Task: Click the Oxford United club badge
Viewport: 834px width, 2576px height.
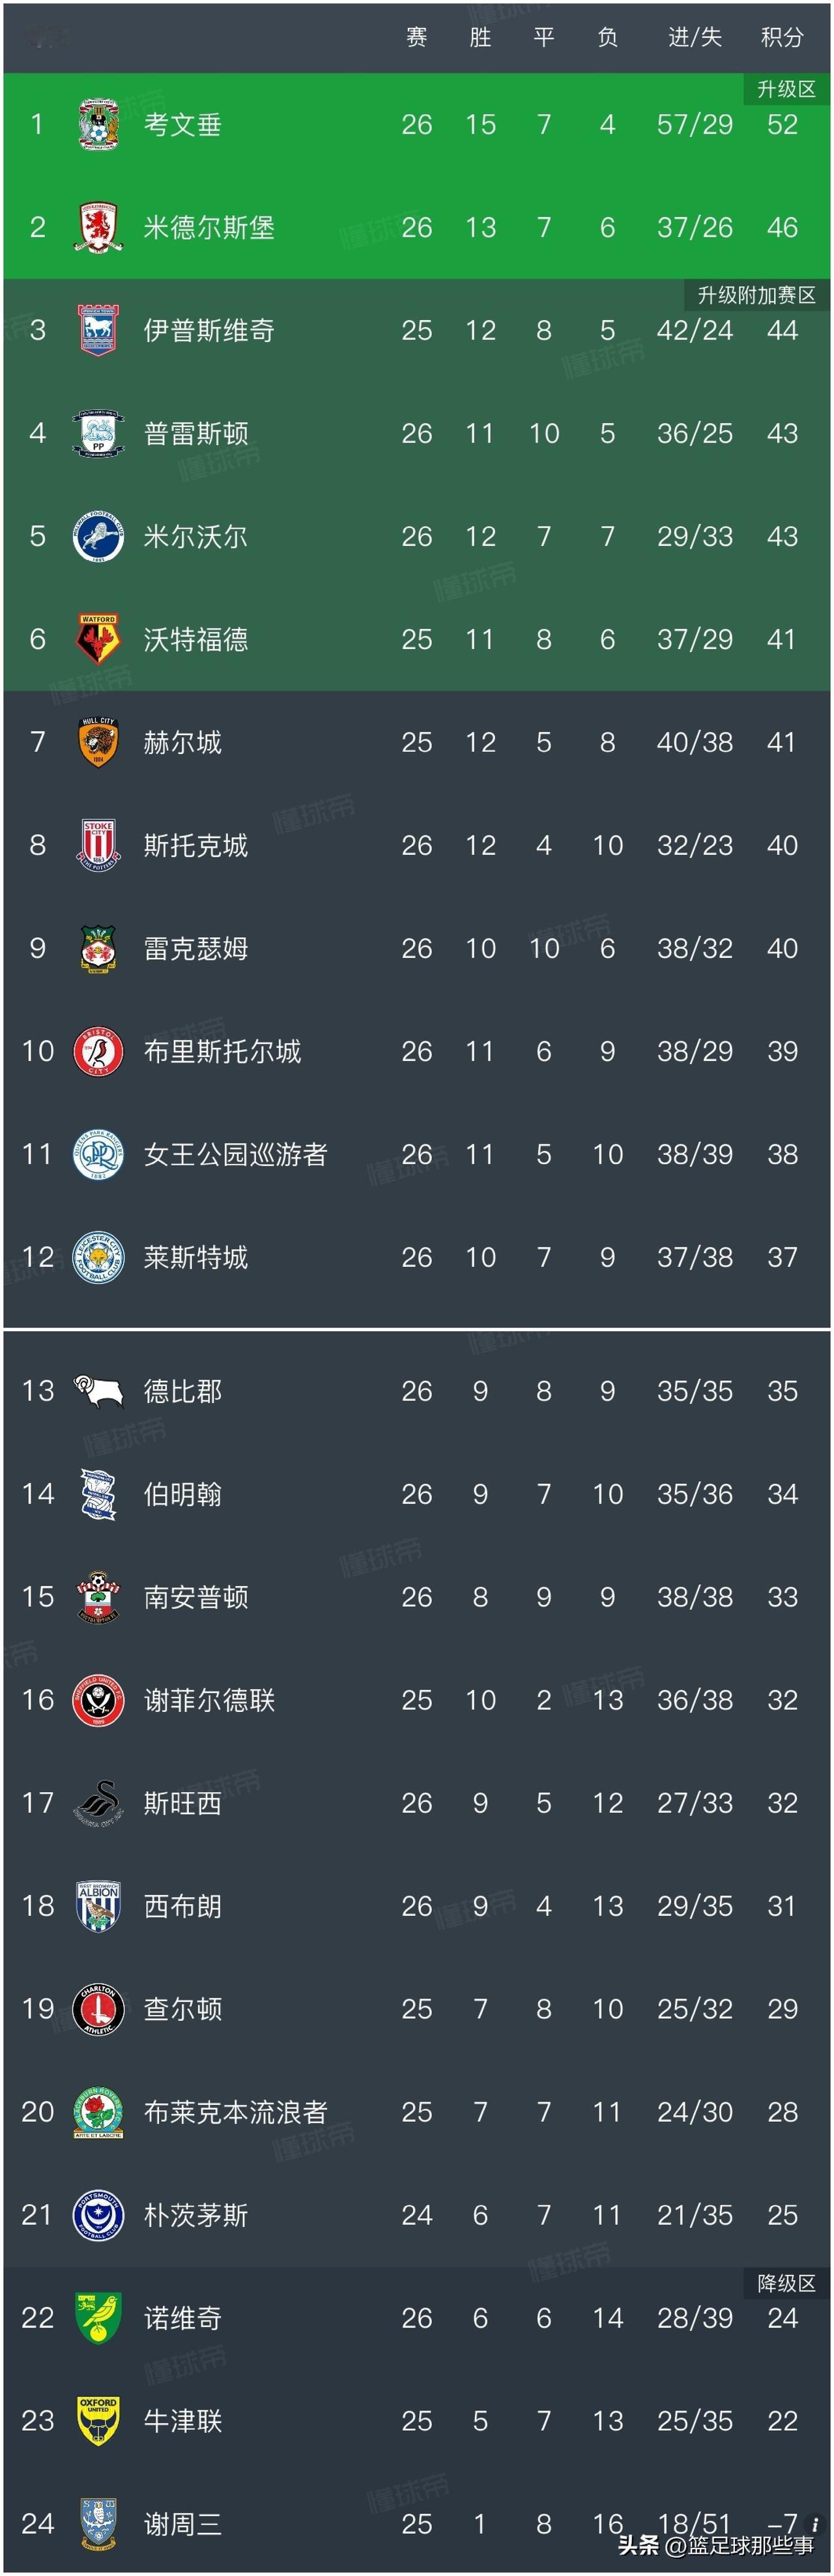Action: click(98, 2421)
